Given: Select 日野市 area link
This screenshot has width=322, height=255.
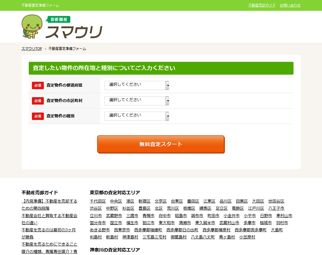Looking at the screenshot, I should [x=266, y=216].
